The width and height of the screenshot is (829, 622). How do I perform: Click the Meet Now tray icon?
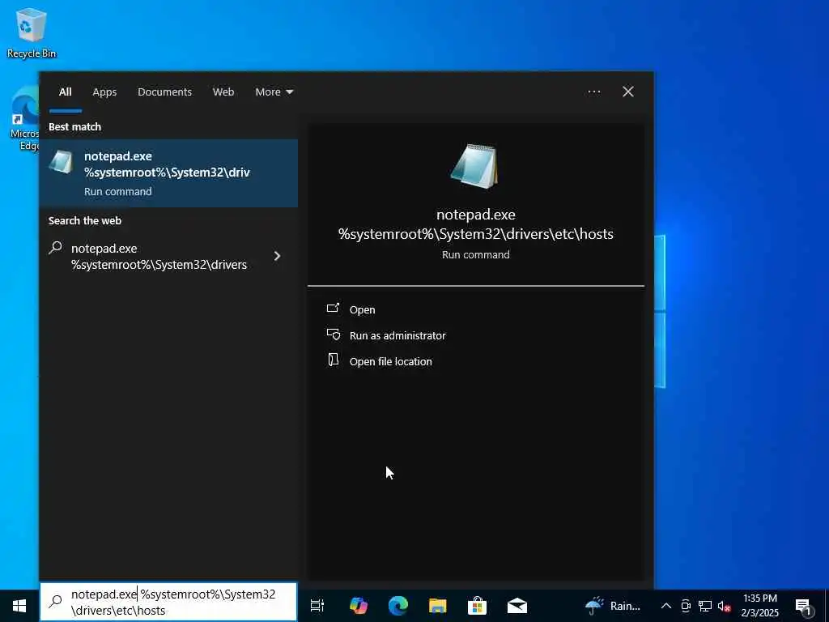coord(685,606)
